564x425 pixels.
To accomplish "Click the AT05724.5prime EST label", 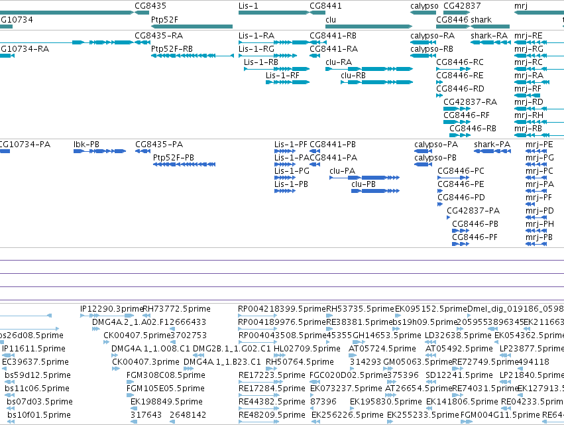I will pos(382,349).
